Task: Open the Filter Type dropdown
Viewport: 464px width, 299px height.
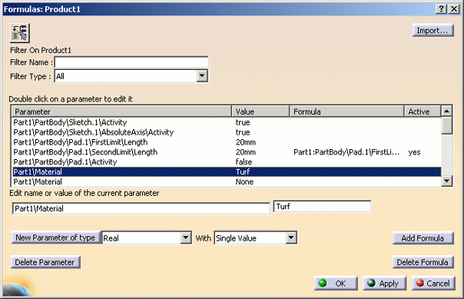Action: (x=202, y=76)
